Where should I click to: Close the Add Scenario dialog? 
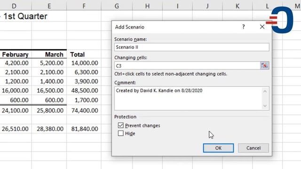point(262,27)
